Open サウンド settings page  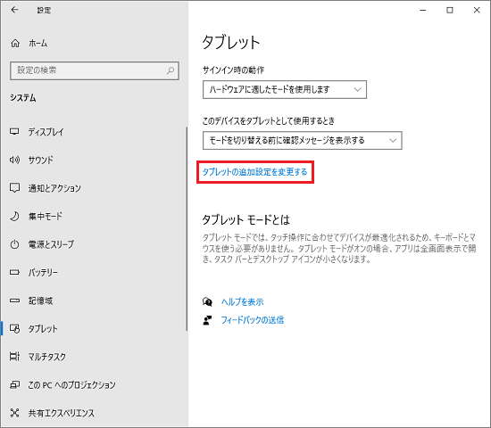tap(41, 160)
